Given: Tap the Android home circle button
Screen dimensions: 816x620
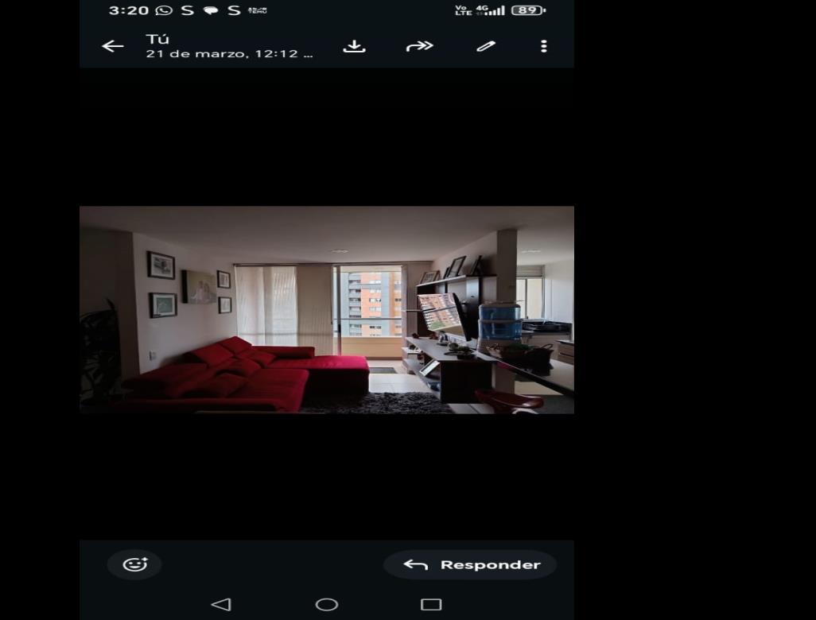Looking at the screenshot, I should tap(327, 604).
